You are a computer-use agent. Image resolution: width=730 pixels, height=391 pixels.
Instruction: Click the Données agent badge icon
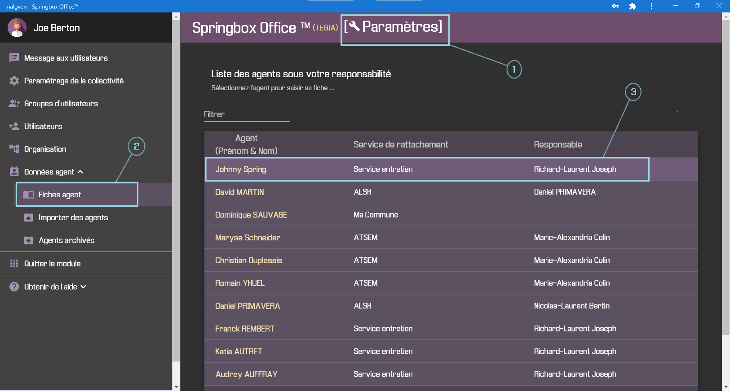pyautogui.click(x=14, y=172)
